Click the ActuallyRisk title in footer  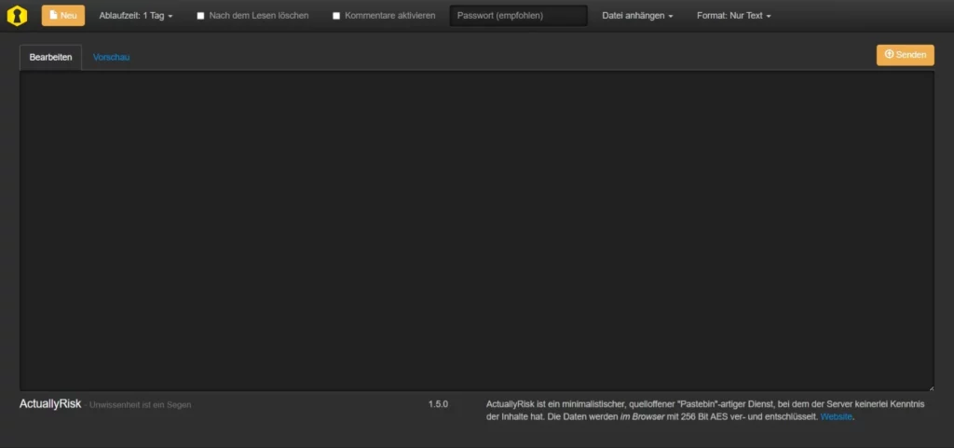click(x=50, y=404)
